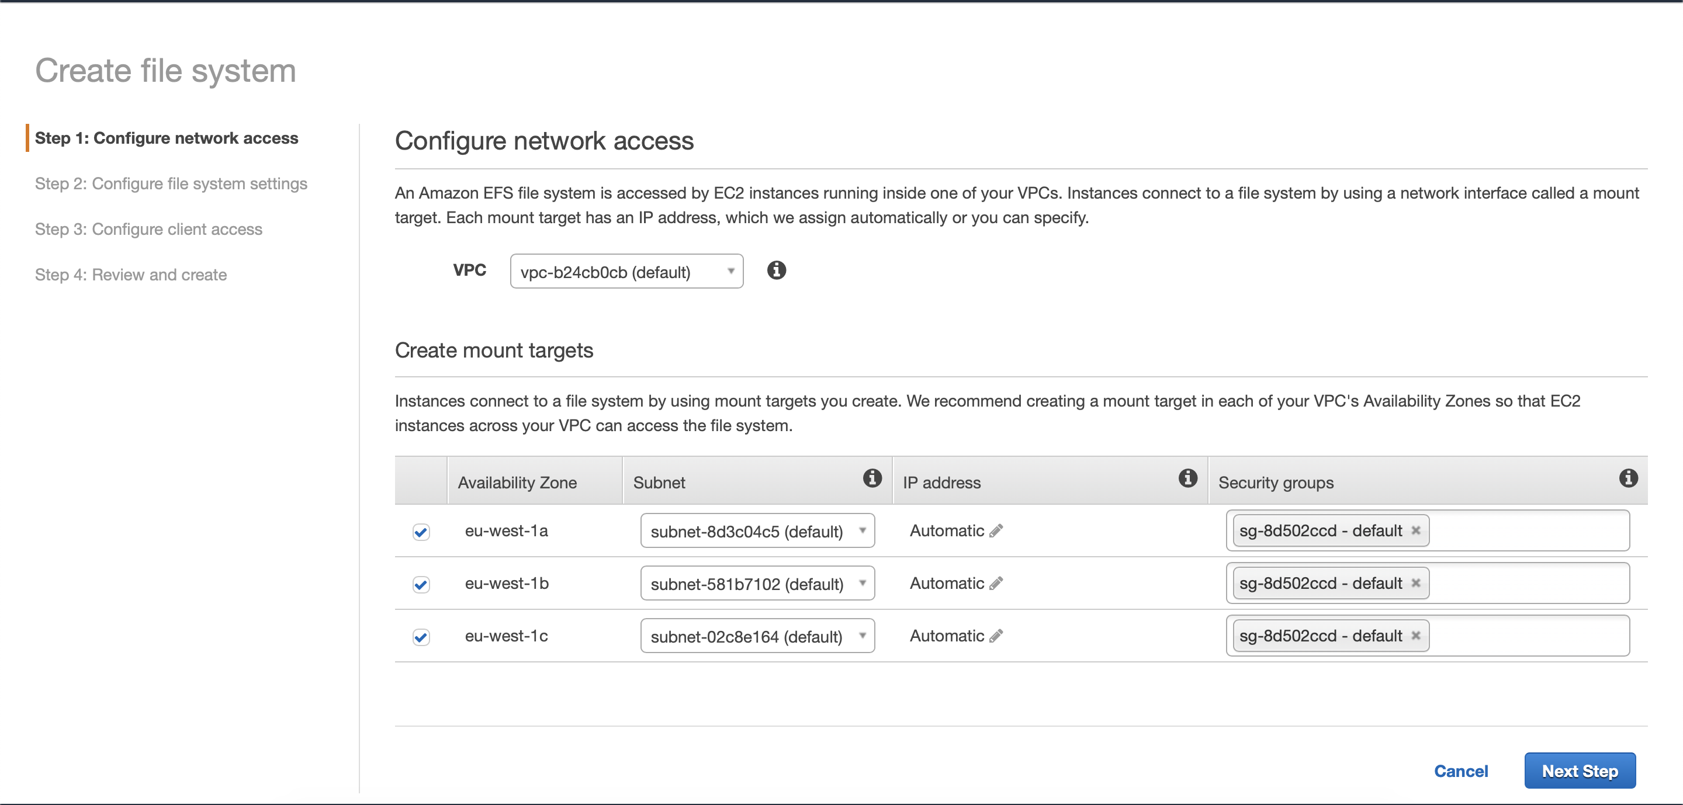Click the edit pencil icon for eu-west-1a IP
Viewport: 1683px width, 805px height.
coord(997,529)
